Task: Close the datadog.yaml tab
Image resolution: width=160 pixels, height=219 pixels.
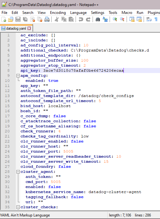Action: 29,28
